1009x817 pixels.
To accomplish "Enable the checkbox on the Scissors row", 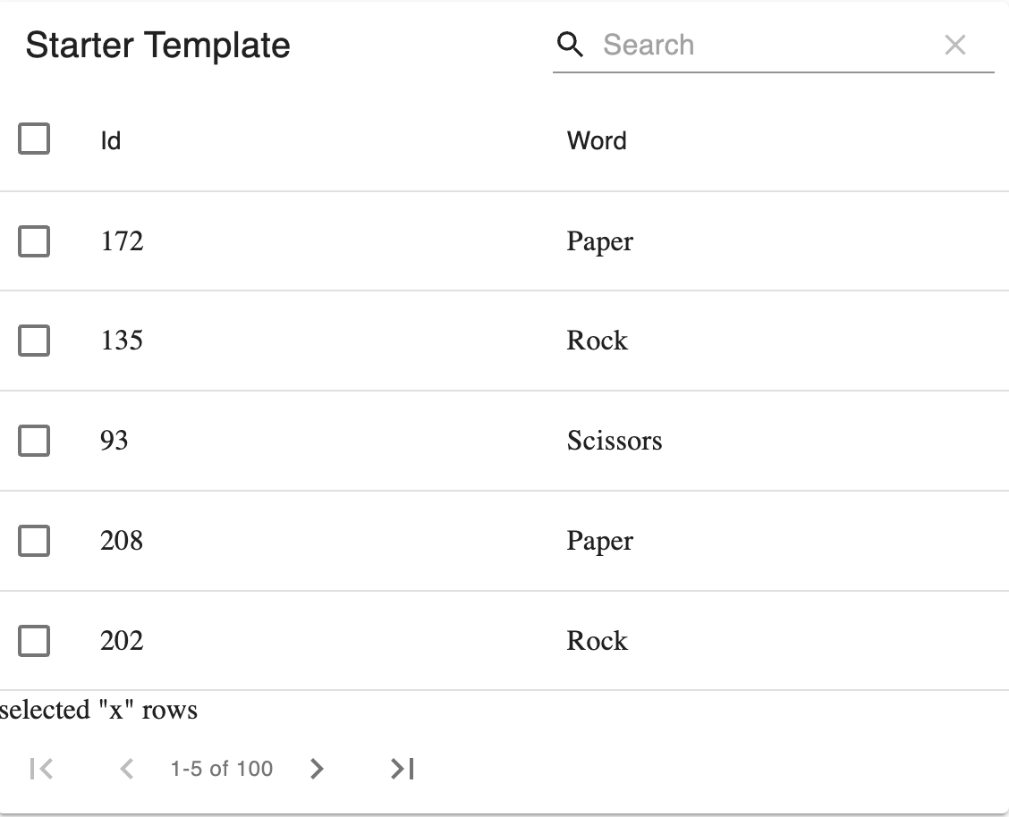I will pos(33,441).
